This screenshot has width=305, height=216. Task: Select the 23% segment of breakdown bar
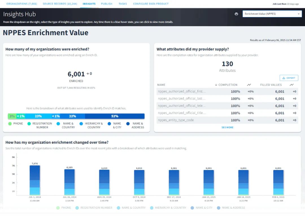(38, 116)
